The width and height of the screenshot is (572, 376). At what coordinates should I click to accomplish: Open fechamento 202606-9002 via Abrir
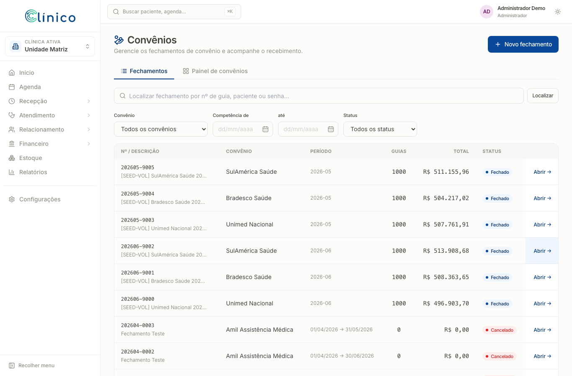[x=542, y=251]
